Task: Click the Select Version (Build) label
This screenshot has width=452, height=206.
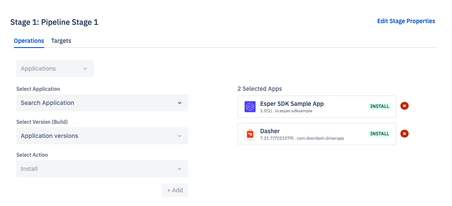Action: (x=42, y=122)
